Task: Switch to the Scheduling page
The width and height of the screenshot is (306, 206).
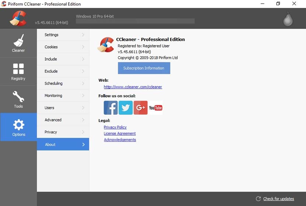Action: click(63, 84)
